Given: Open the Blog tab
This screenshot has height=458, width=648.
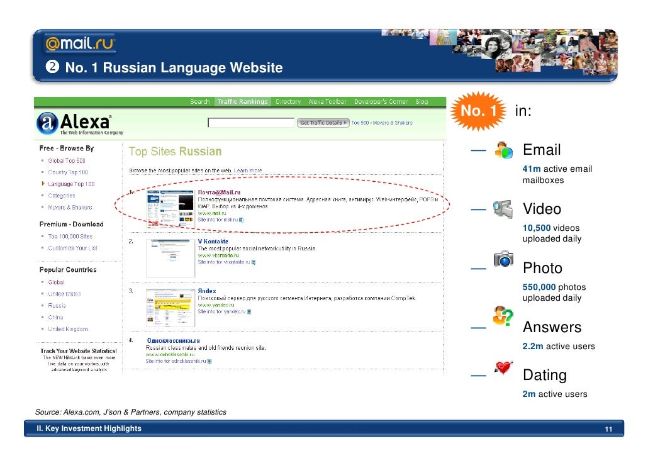Looking at the screenshot, I should pyautogui.click(x=422, y=102).
